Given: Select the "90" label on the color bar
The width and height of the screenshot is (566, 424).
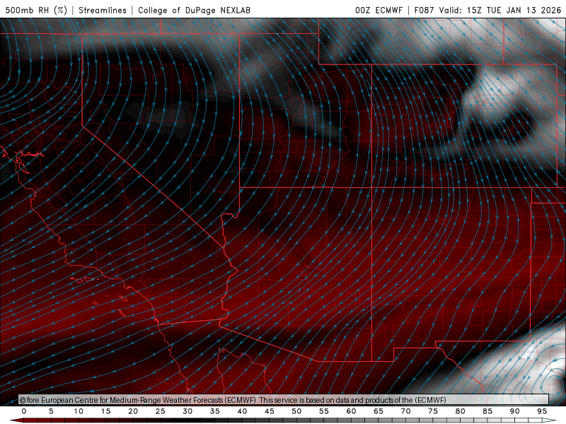Looking at the screenshot, I should pos(514,411).
